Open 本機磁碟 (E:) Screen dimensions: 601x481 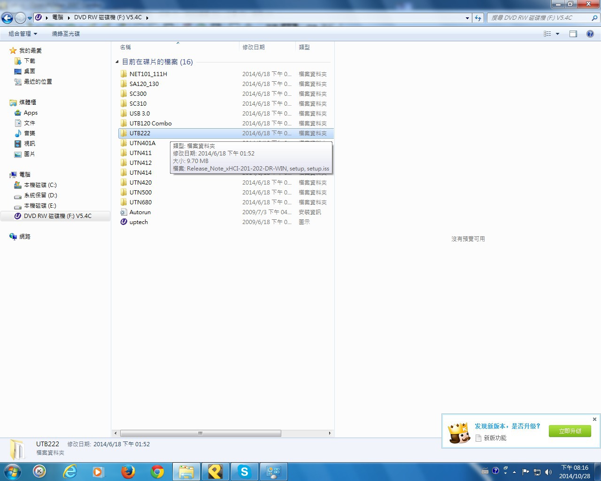(40, 205)
